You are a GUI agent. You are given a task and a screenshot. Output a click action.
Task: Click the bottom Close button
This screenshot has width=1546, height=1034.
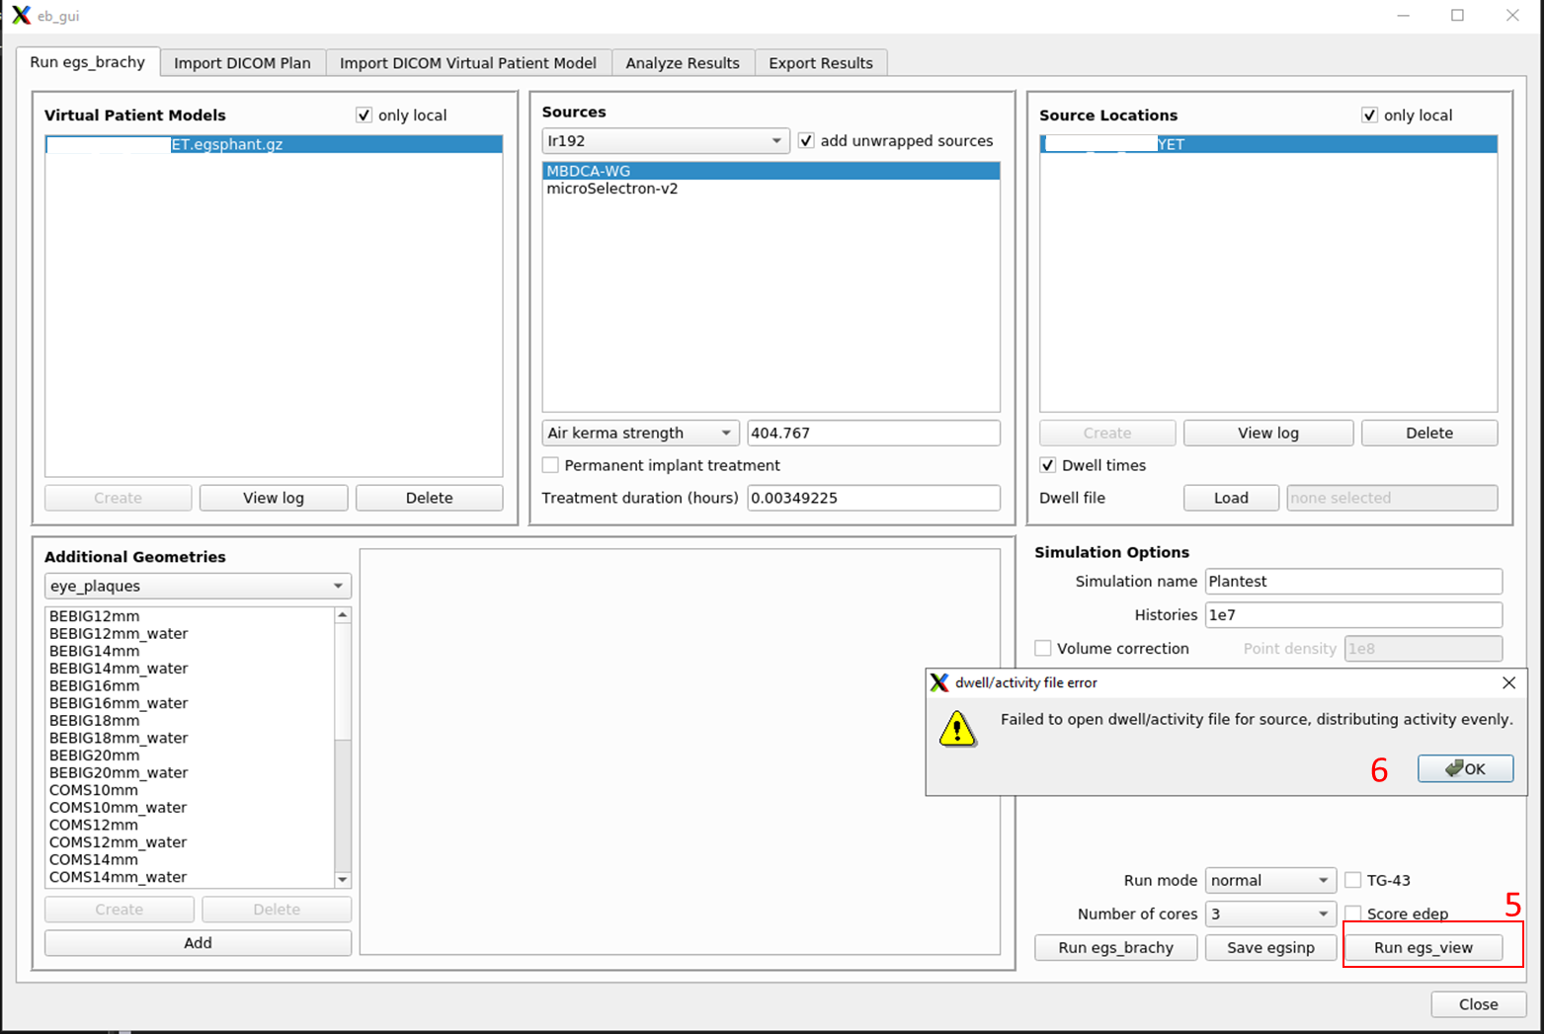coord(1478,1004)
